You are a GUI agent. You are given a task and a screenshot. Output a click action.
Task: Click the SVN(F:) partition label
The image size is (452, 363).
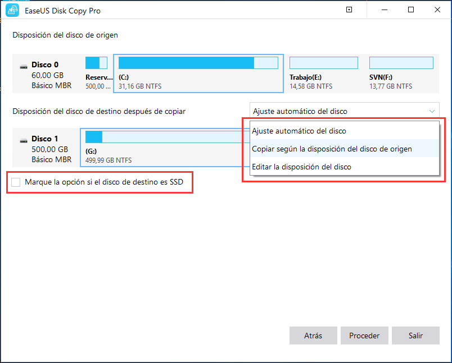(x=381, y=77)
